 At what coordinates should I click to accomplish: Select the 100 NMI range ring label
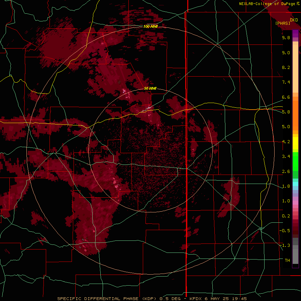point(150,26)
